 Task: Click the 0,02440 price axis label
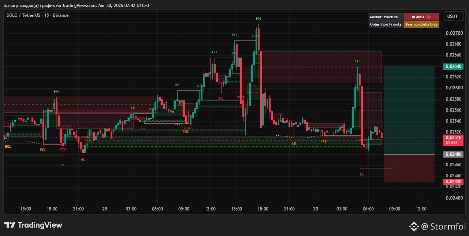pos(454,176)
